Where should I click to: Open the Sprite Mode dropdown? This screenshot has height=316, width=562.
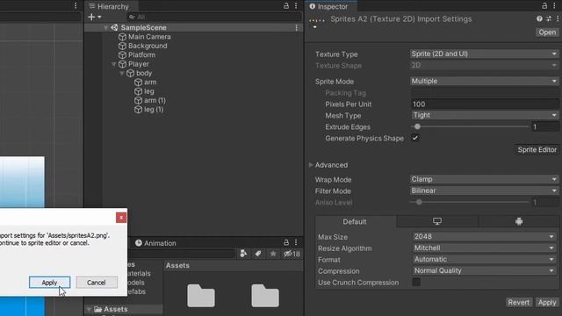[x=484, y=81]
